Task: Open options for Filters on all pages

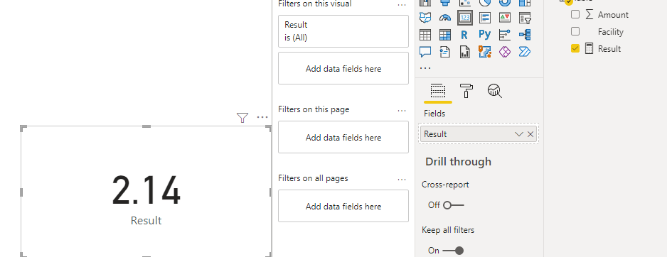Action: [402, 179]
